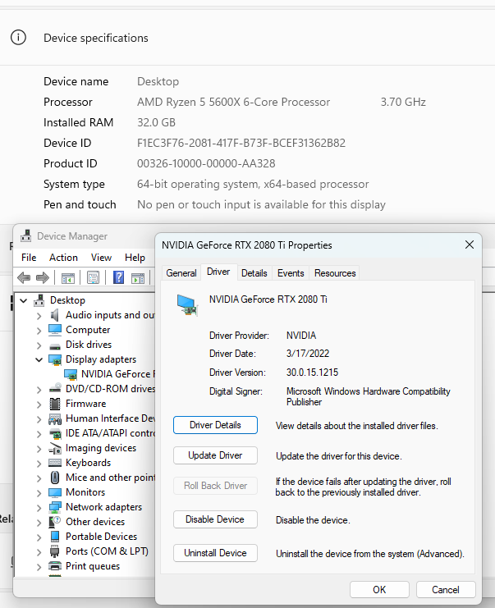Switch to the General tab
The height and width of the screenshot is (608, 495).
(181, 273)
